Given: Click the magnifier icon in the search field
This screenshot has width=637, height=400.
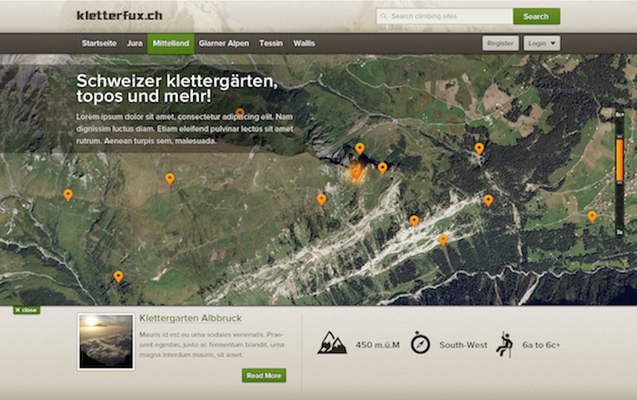Looking at the screenshot, I should 384,16.
